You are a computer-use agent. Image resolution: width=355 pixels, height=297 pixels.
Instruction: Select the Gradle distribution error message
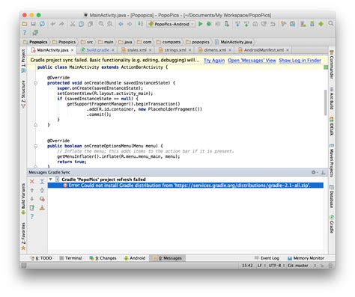pyautogui.click(x=186, y=186)
